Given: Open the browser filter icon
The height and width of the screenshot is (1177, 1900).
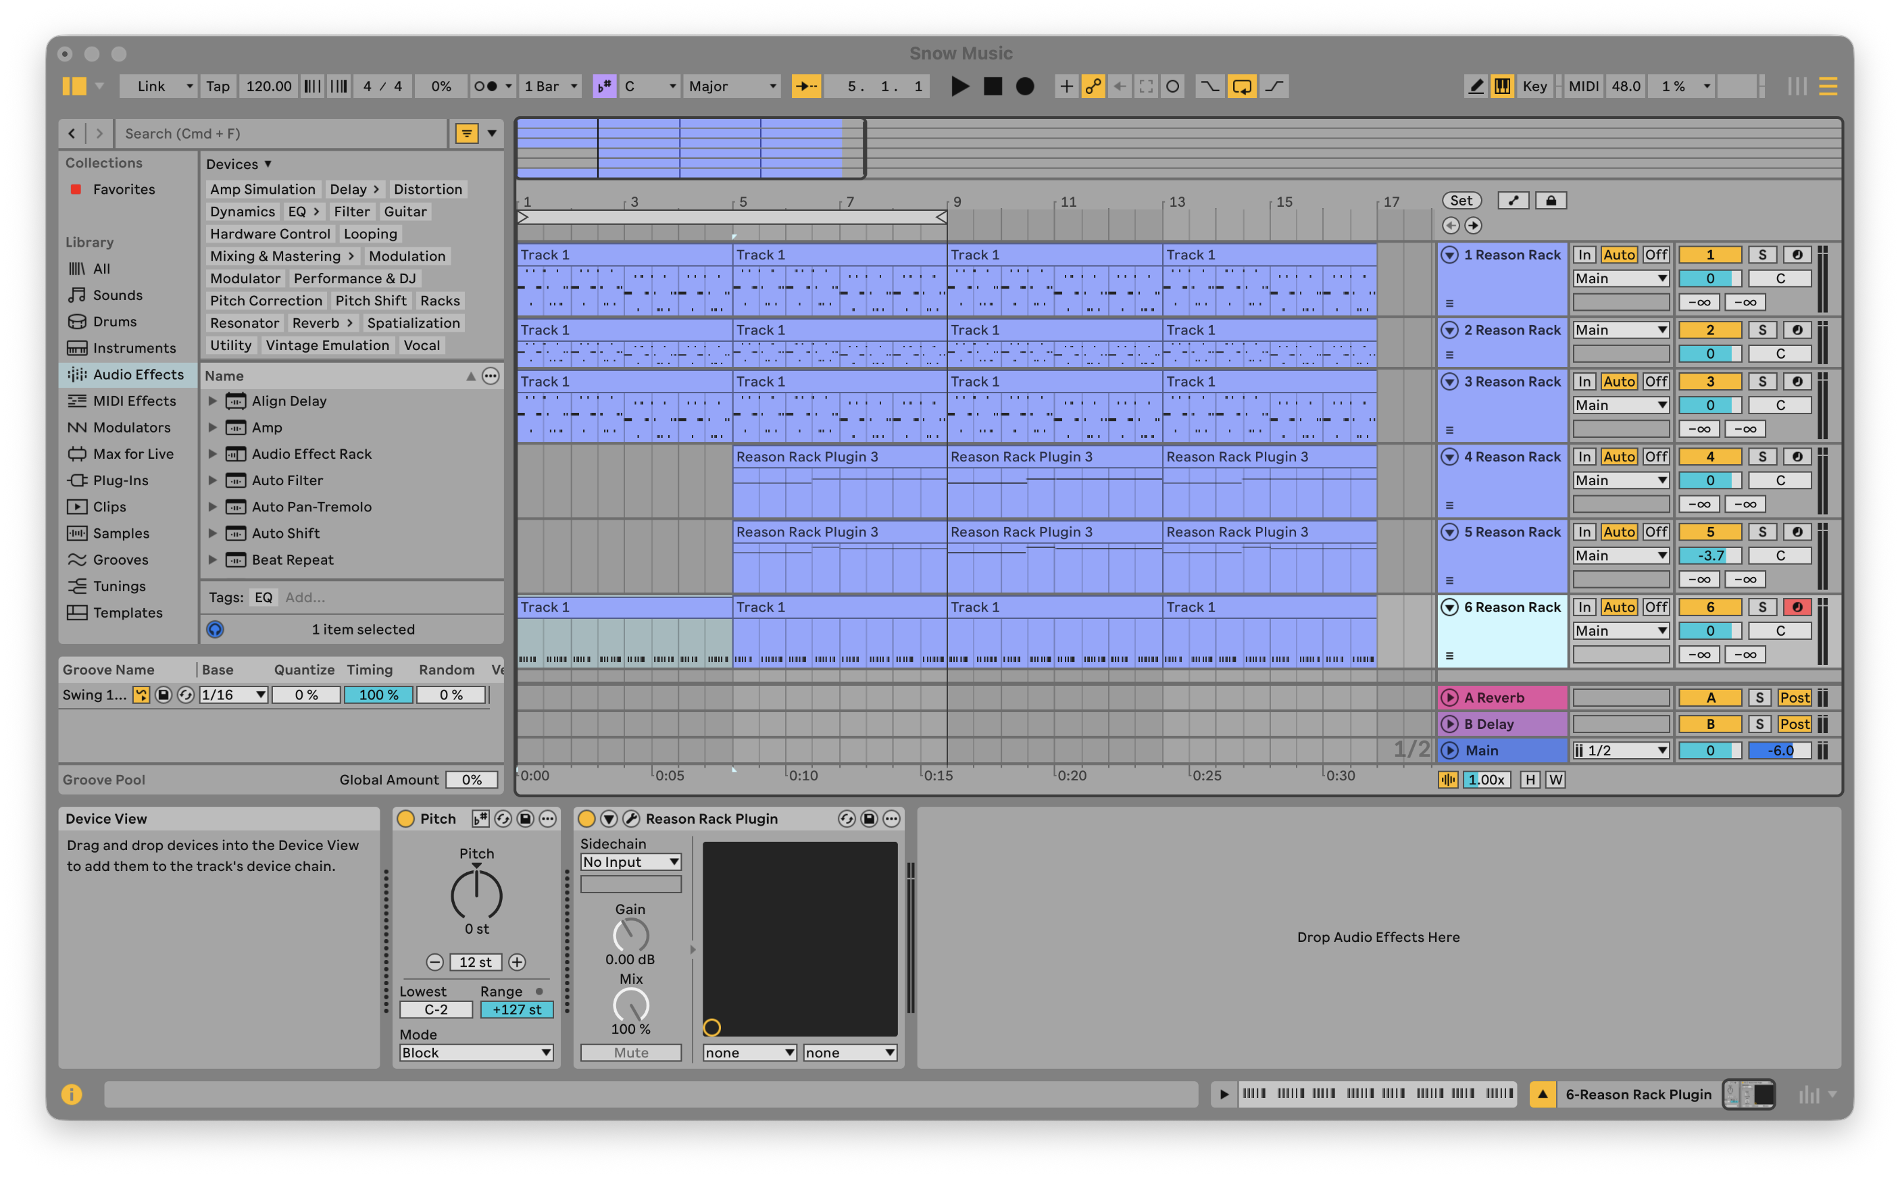Looking at the screenshot, I should click(x=466, y=133).
